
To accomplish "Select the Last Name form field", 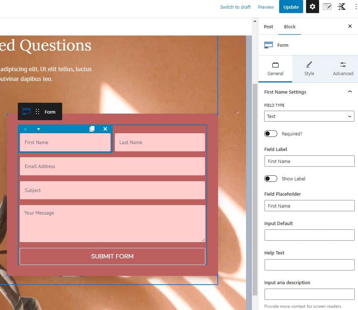I will (x=160, y=142).
